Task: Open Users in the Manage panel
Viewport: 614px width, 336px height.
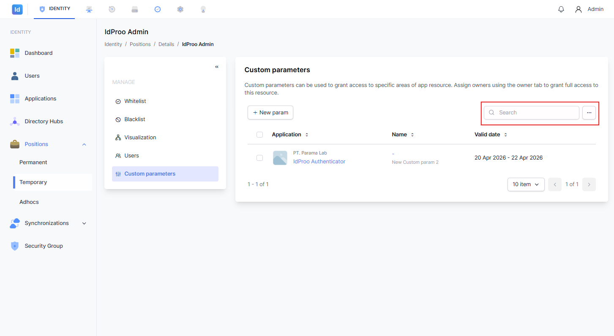Action: pyautogui.click(x=165, y=156)
